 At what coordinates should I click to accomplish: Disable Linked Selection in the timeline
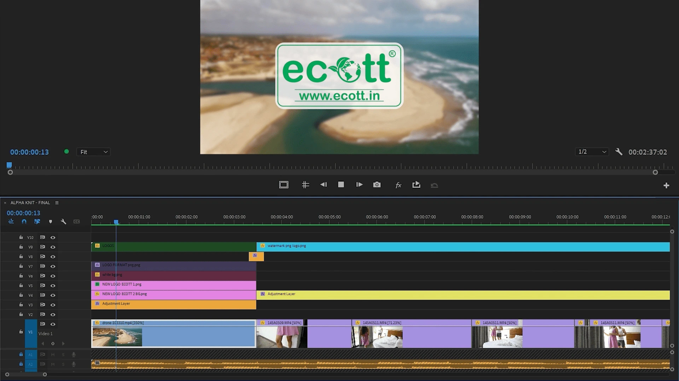pyautogui.click(x=37, y=221)
